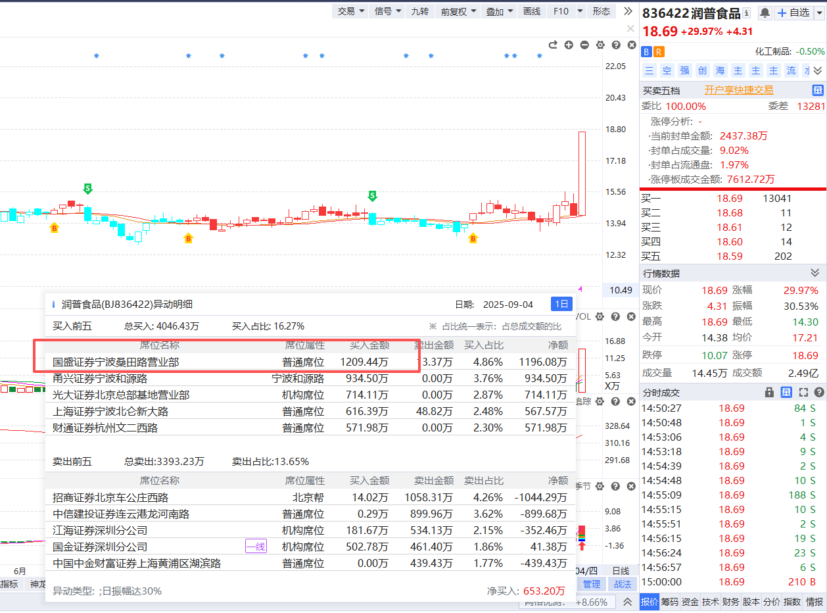827x613 pixels.
Task: Open main chart settings gear icon
Action: [600, 45]
